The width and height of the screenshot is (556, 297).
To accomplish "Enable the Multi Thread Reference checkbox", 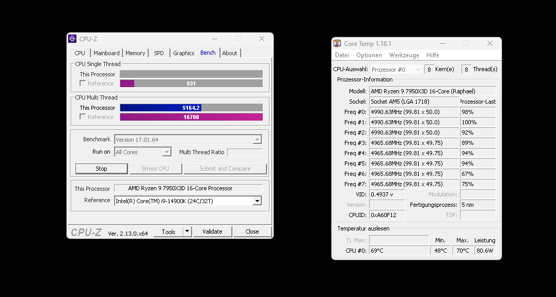I will tap(83, 117).
